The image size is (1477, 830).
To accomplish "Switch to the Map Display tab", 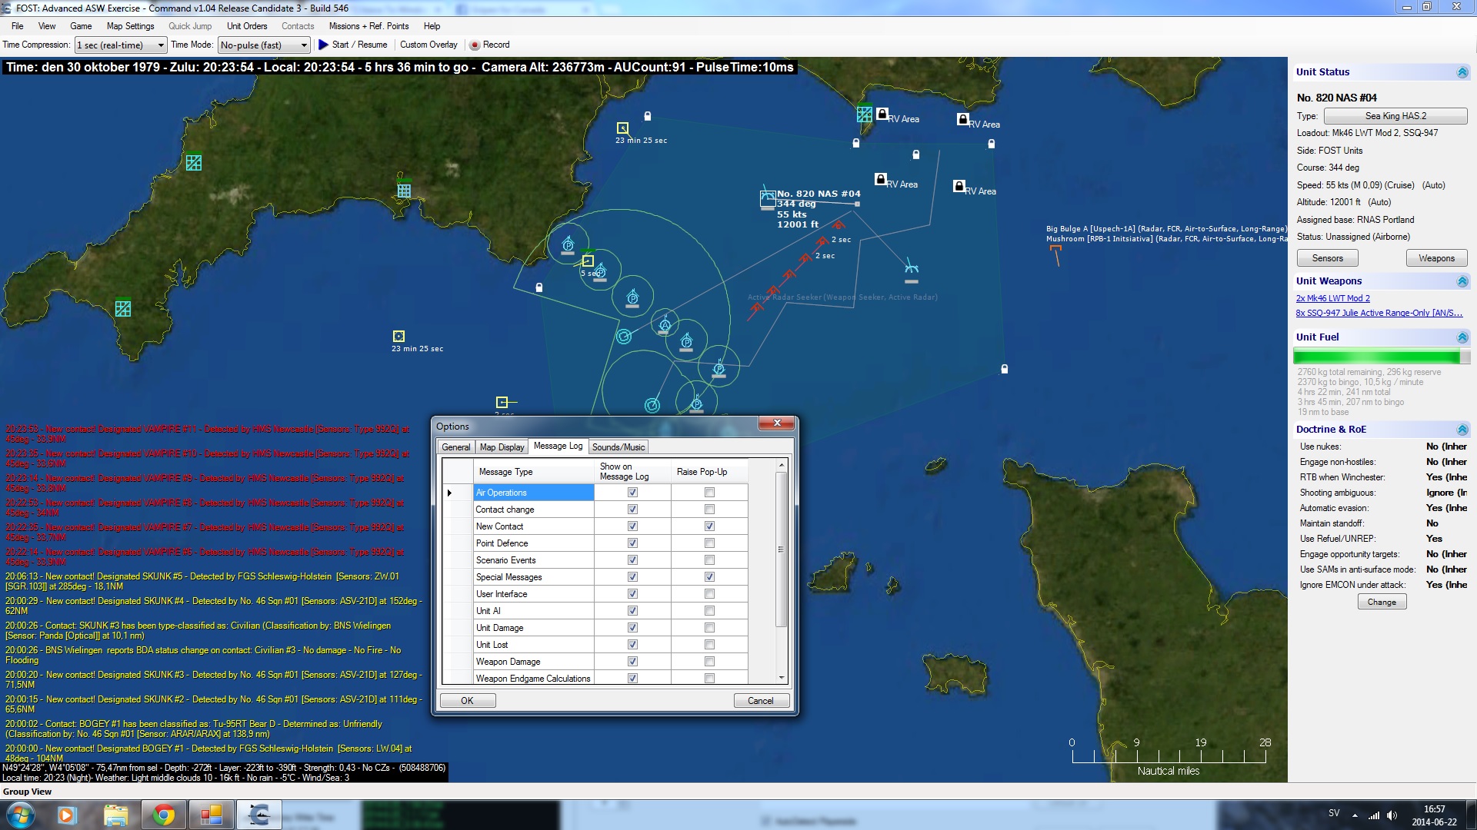I will [502, 447].
